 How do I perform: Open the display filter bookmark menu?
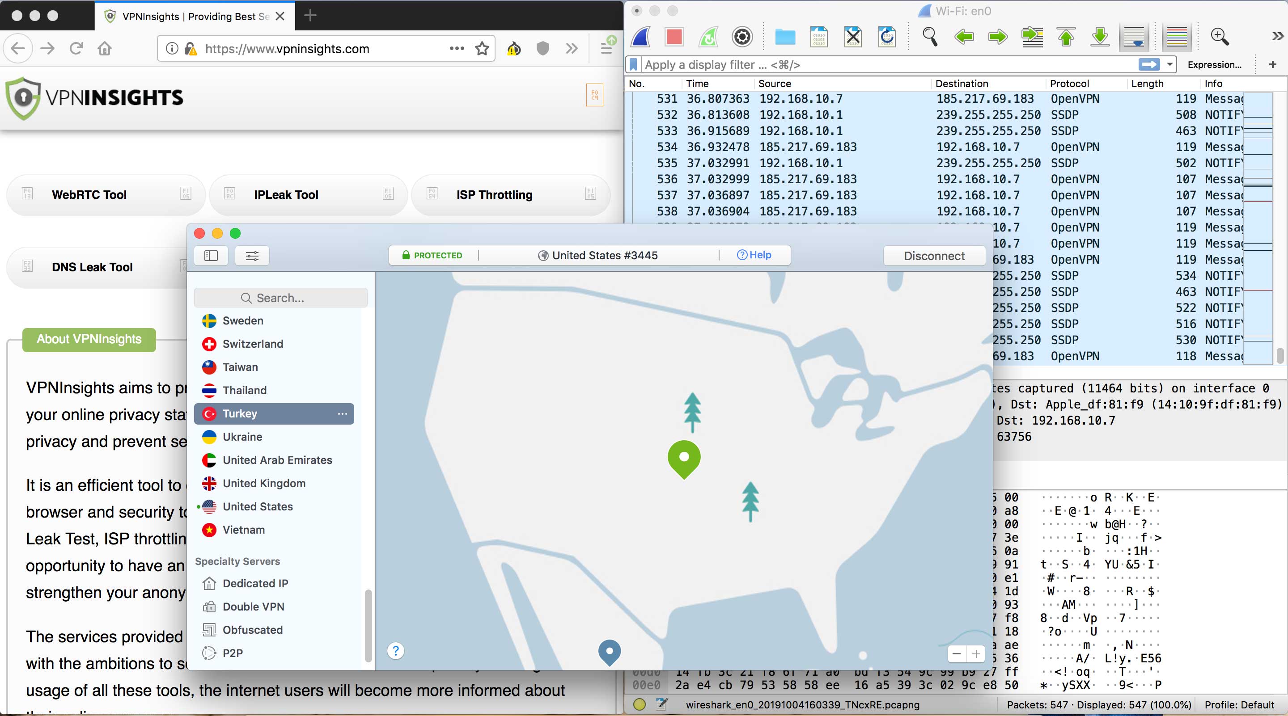point(634,64)
